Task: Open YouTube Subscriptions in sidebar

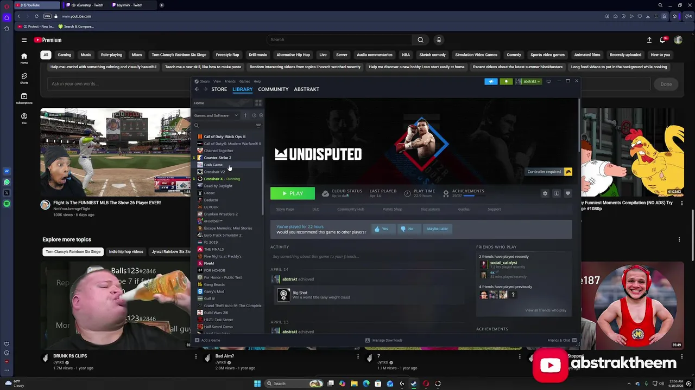Action: click(x=24, y=99)
